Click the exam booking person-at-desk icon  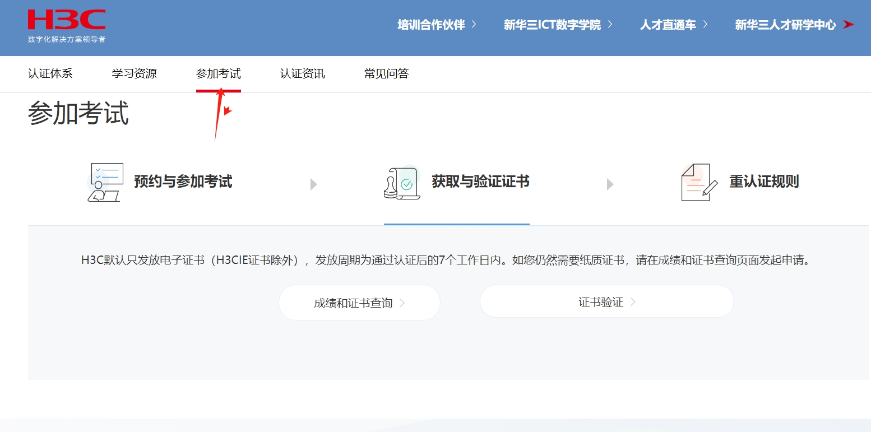(x=105, y=182)
